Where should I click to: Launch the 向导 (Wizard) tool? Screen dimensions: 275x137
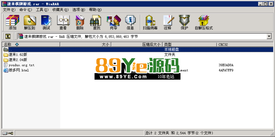pyautogui.click(x=113, y=22)
